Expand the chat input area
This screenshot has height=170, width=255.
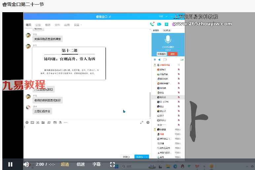tap(142, 123)
